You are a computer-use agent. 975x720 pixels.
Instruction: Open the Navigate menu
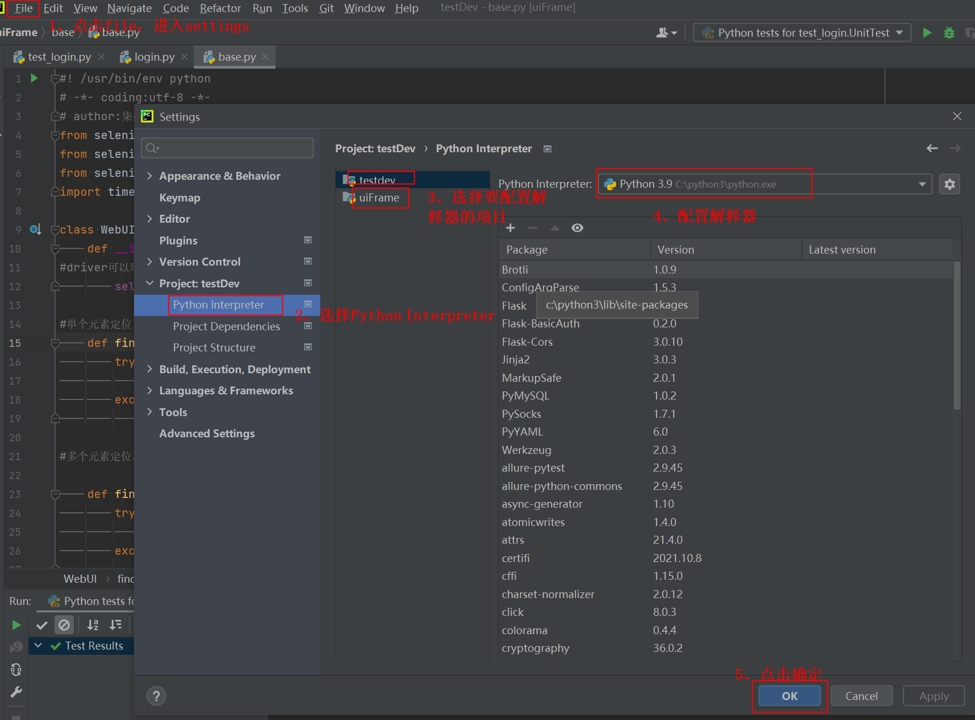click(x=129, y=8)
